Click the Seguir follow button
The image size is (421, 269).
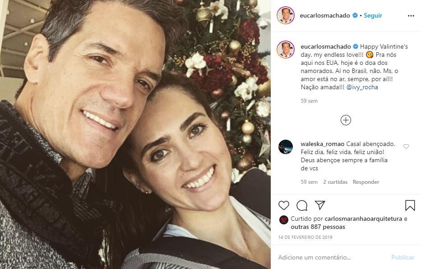click(x=373, y=15)
